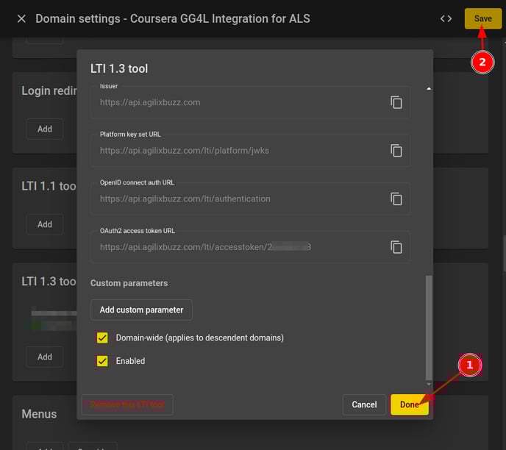Click the Custom parameters heading
Image resolution: width=506 pixels, height=450 pixels.
129,283
